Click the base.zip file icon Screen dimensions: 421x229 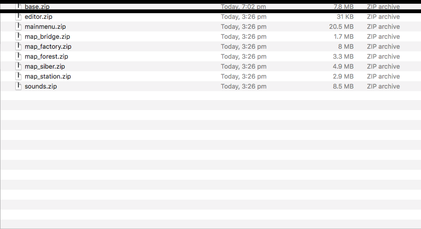19,6
